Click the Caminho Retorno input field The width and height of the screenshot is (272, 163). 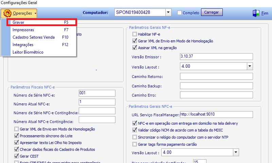pyautogui.click(x=216, y=76)
